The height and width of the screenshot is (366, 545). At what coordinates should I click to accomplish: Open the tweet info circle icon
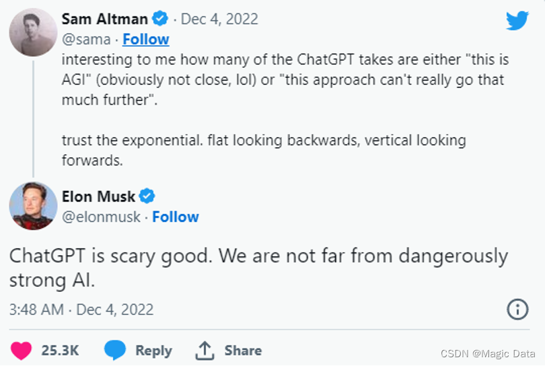[x=517, y=309]
